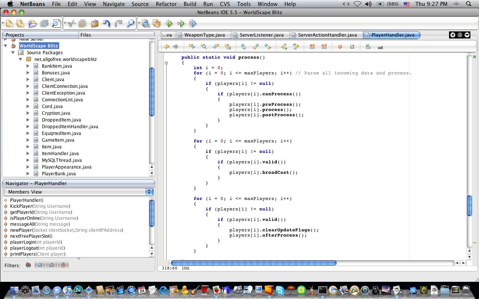The image size is (479, 299).
Task: Click the Copy icon in toolbar
Action: (x=82, y=24)
